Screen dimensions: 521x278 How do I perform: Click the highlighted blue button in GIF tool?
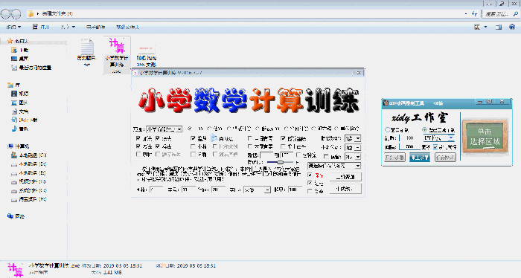(x=419, y=158)
